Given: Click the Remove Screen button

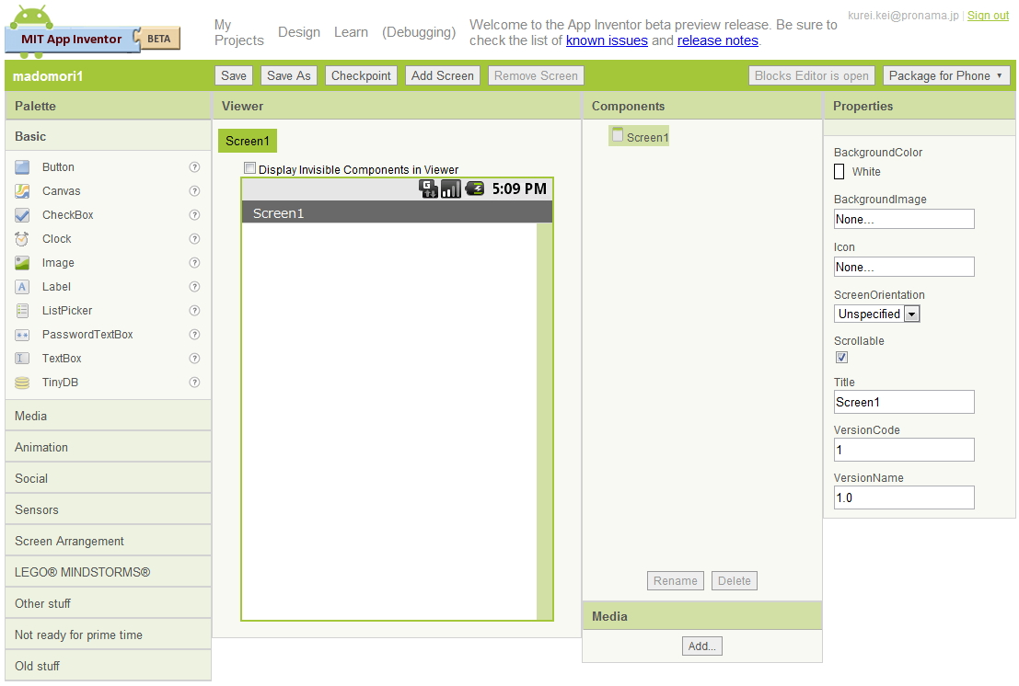Looking at the screenshot, I should coord(536,76).
